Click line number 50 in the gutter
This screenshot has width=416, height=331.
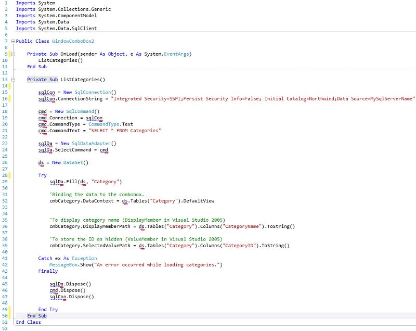click(x=5, y=316)
